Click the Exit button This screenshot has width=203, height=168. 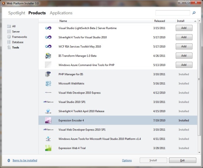click(183, 160)
